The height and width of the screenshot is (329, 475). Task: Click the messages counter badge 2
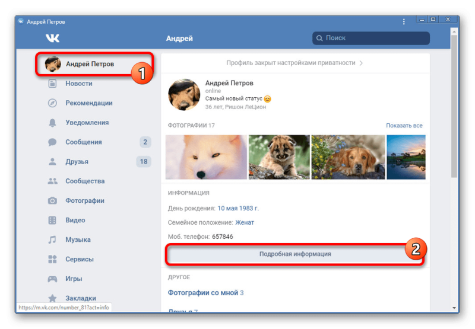point(145,142)
